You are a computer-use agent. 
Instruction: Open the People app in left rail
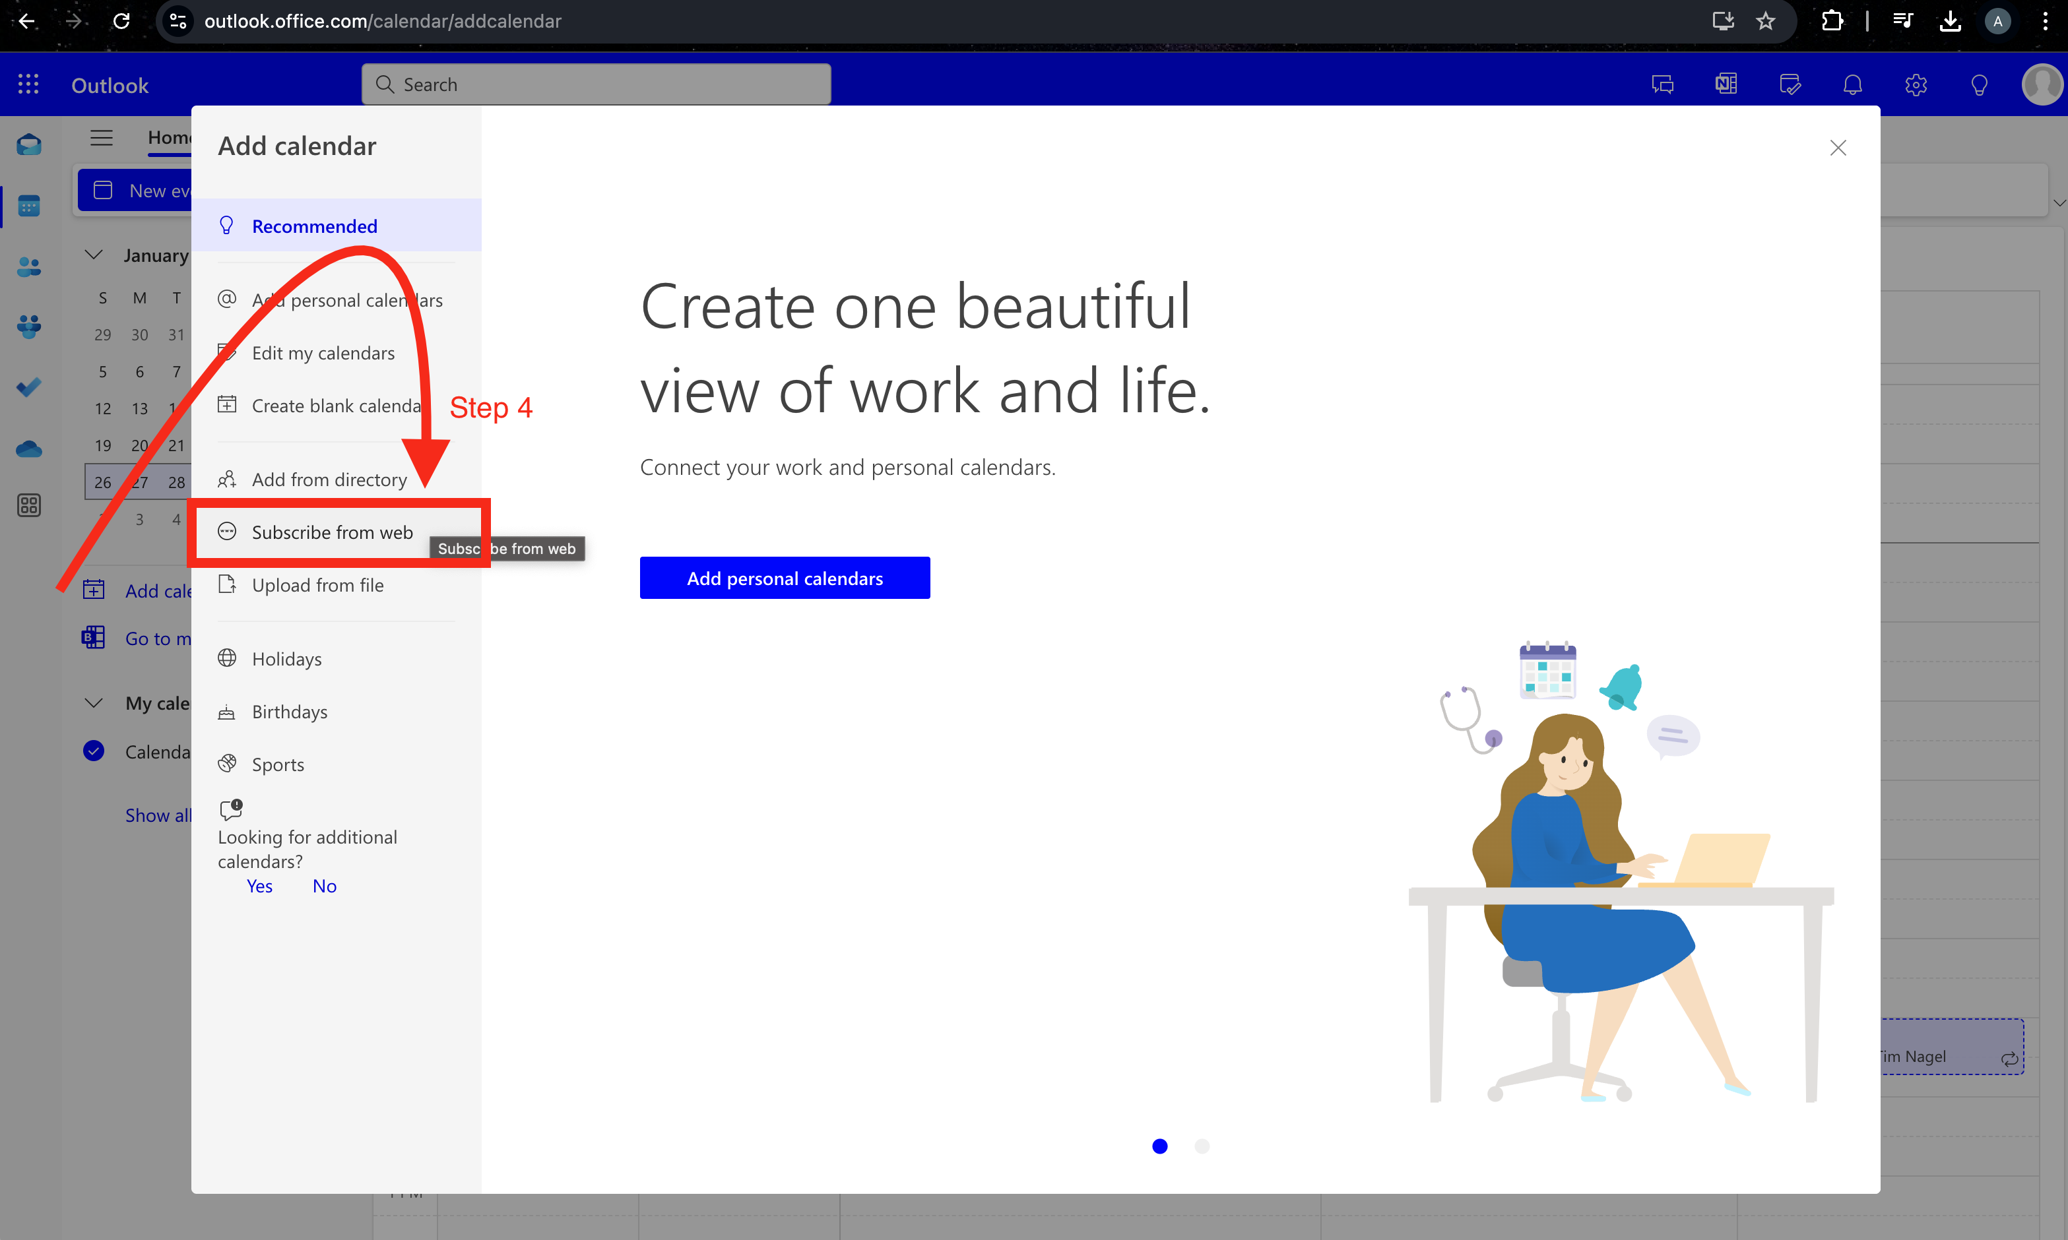coord(28,266)
